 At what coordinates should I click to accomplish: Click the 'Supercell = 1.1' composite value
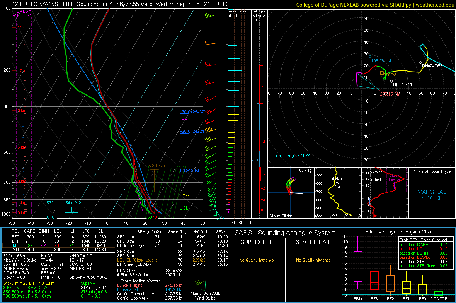click(94, 283)
